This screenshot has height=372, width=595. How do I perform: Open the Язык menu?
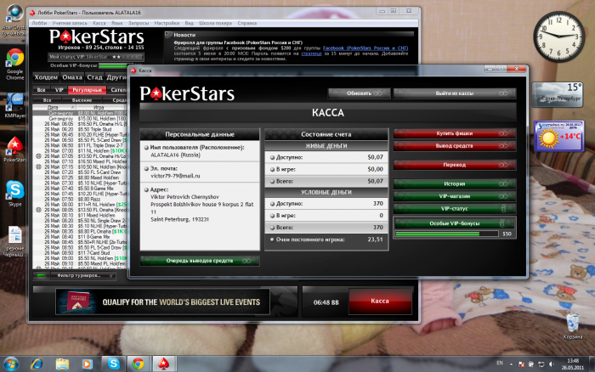(x=116, y=23)
